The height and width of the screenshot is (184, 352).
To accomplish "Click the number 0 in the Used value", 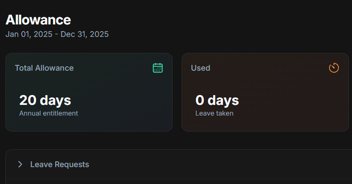I will pos(200,100).
